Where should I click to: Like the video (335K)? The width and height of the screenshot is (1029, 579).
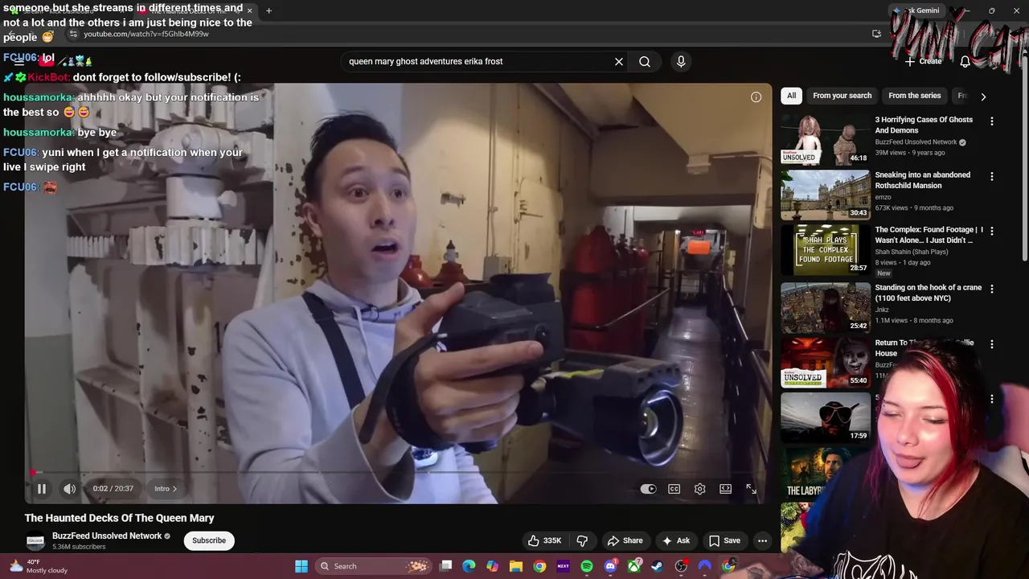click(x=544, y=540)
